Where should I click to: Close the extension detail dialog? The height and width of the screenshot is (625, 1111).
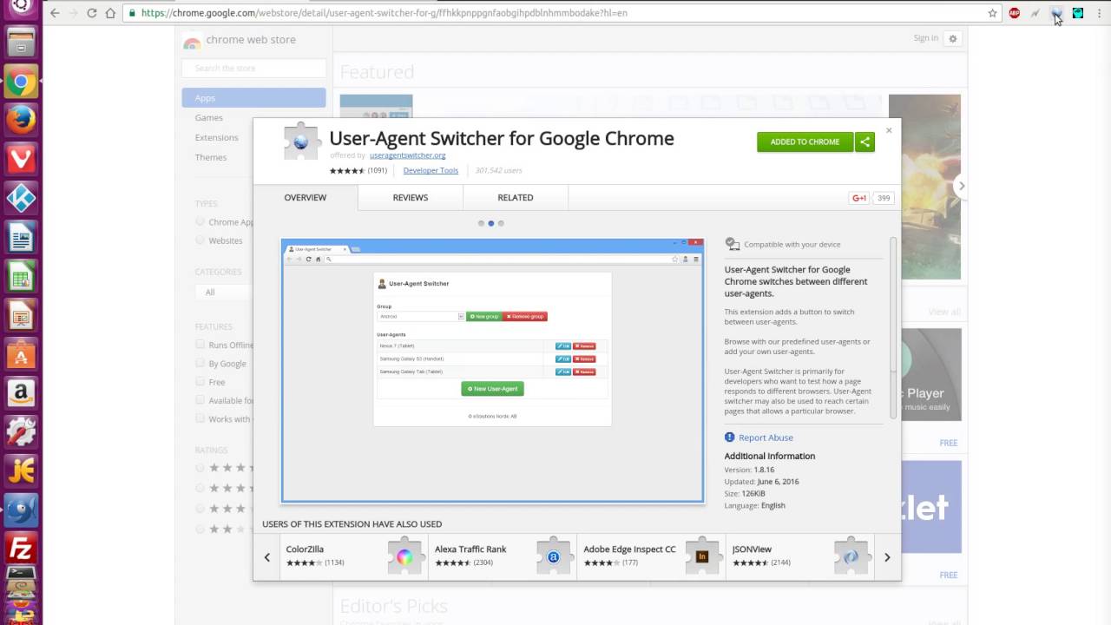pos(889,130)
